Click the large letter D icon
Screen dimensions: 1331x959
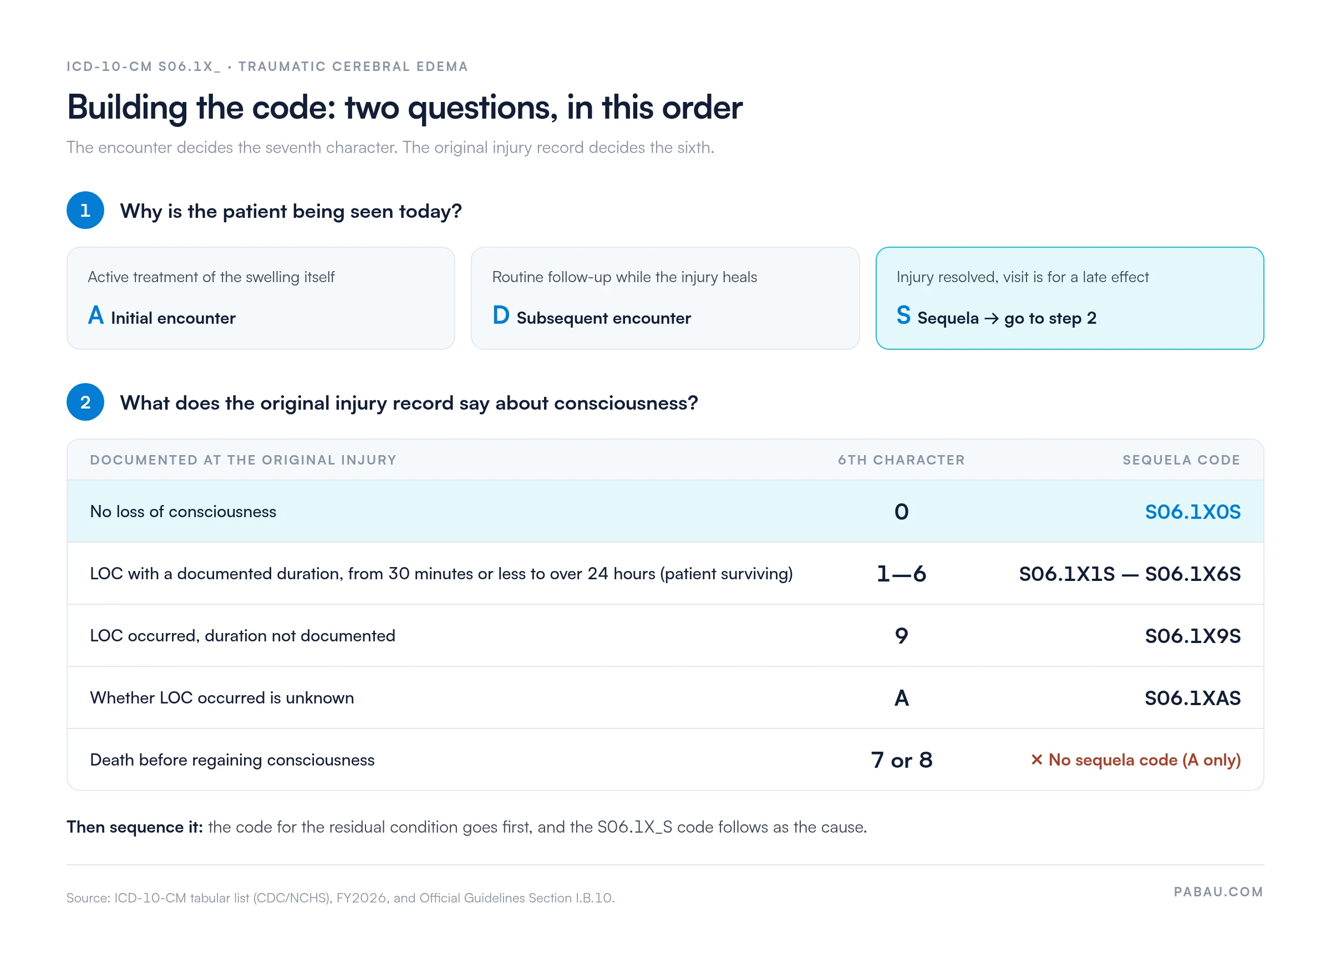click(x=501, y=315)
